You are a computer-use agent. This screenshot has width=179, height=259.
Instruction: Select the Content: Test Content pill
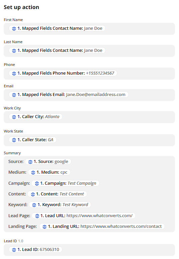[x=57, y=194]
